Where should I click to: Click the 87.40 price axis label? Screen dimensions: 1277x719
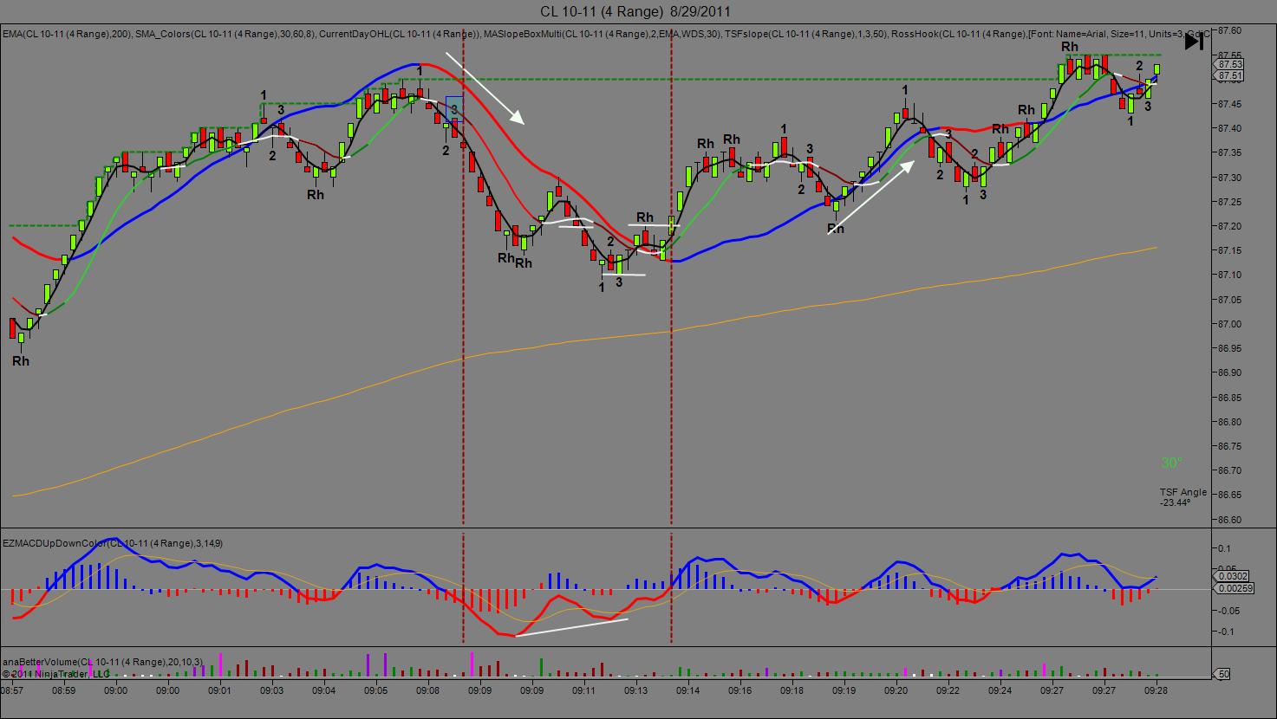tap(1230, 128)
